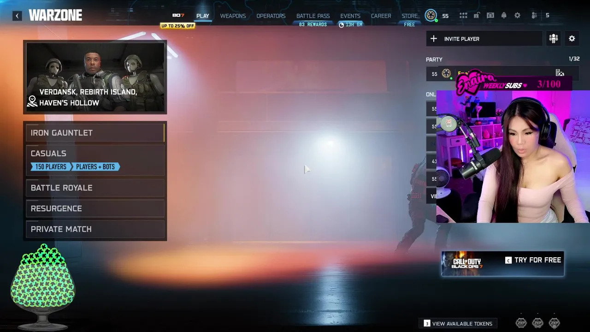The height and width of the screenshot is (332, 590).
Task: Go to the Career tab
Action: (381, 16)
